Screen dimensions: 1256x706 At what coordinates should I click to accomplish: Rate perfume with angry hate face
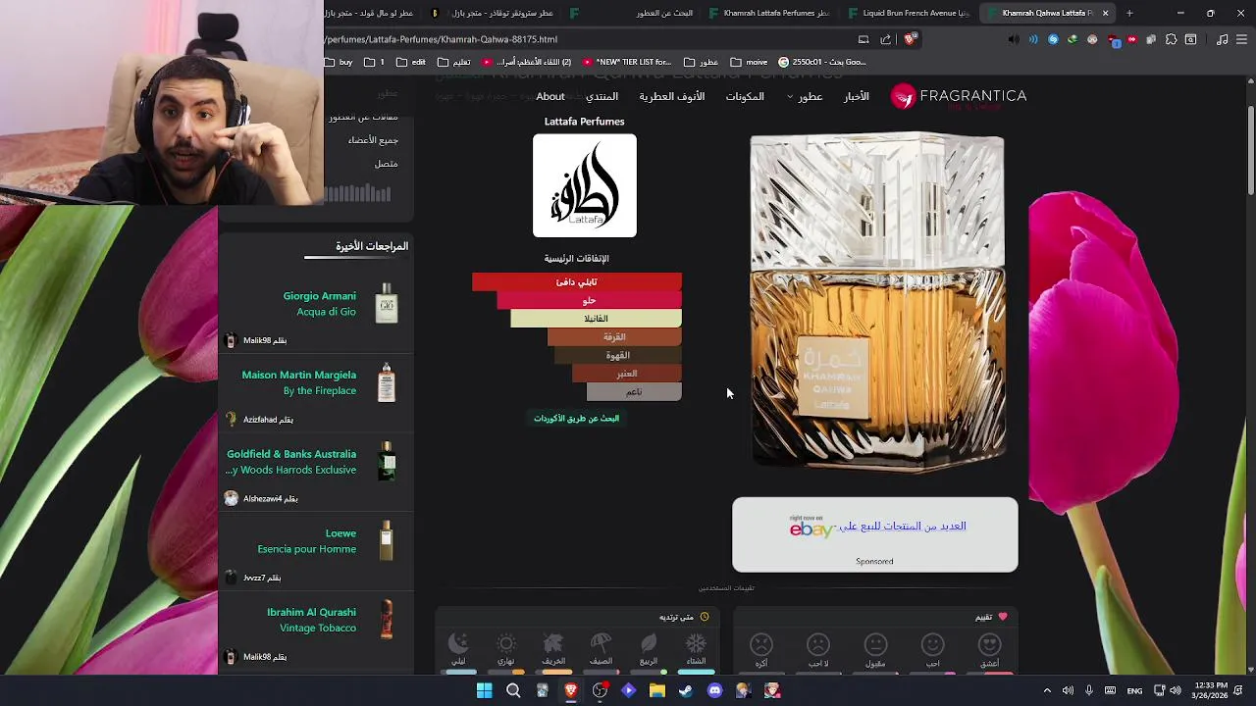(x=761, y=644)
